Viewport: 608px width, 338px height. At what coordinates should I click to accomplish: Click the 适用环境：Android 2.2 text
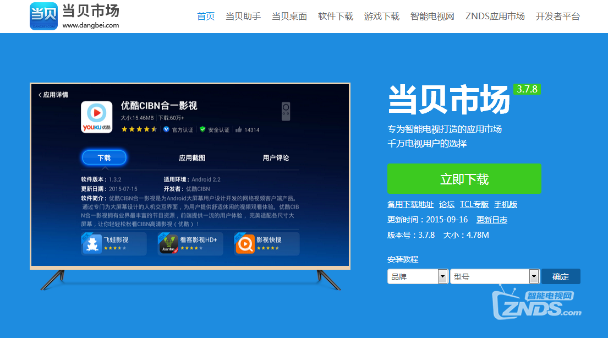(192, 179)
